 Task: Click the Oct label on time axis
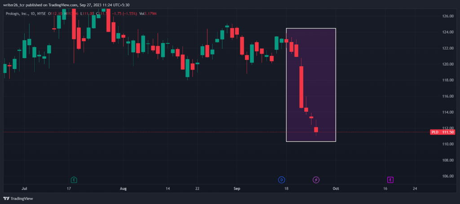coord(336,189)
